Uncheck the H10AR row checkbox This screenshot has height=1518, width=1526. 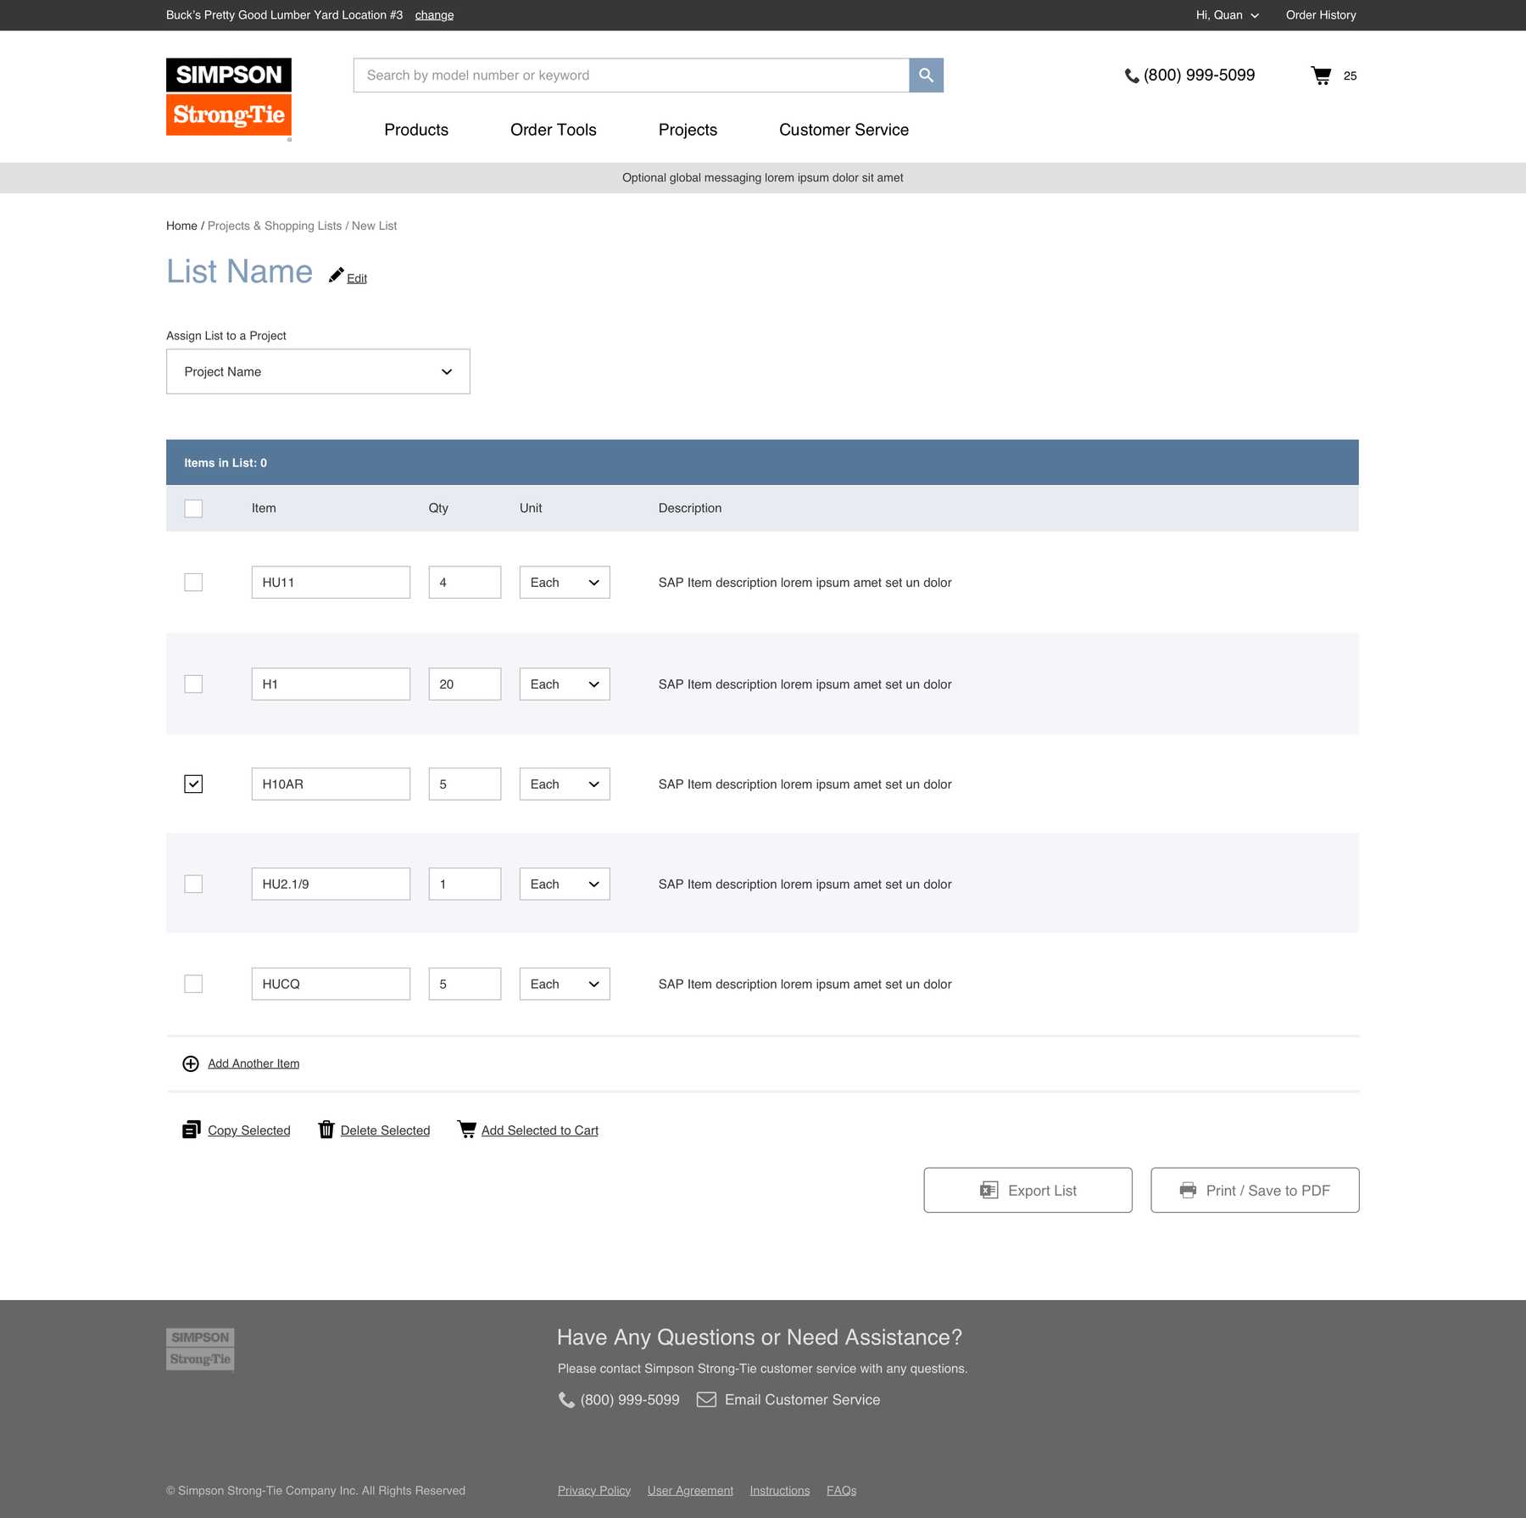point(193,784)
